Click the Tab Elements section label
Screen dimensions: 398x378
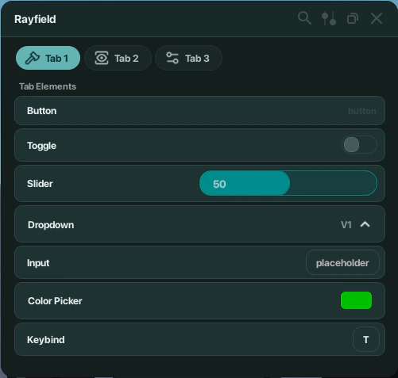point(48,86)
